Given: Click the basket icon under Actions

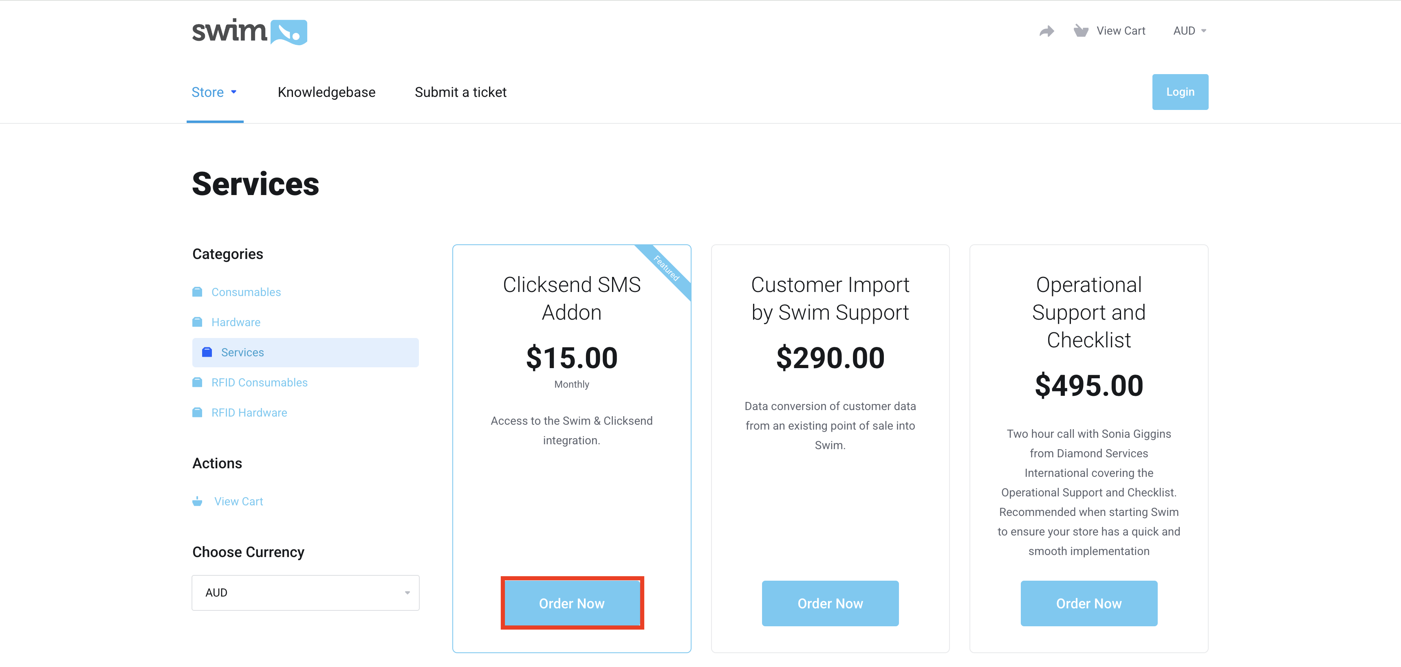Looking at the screenshot, I should [197, 501].
